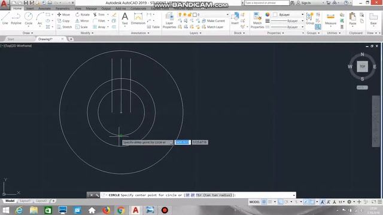This screenshot has height=215, width=383.
Task: Open the Insert ribbon tab
Action: (30, 8)
